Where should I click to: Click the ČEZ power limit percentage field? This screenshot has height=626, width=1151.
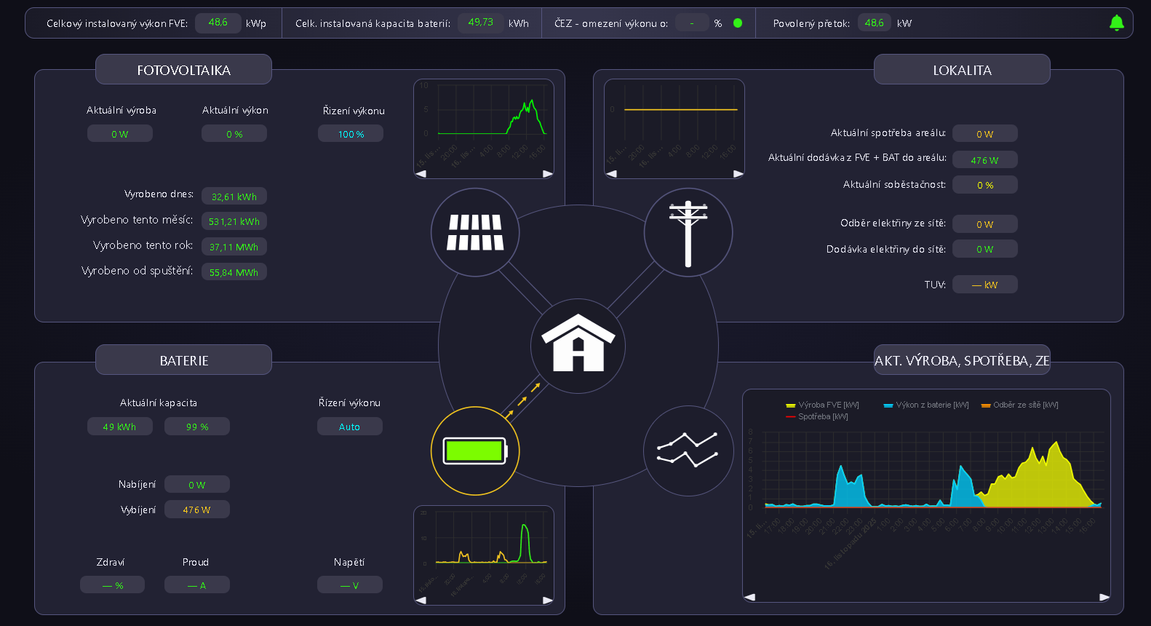tap(692, 23)
